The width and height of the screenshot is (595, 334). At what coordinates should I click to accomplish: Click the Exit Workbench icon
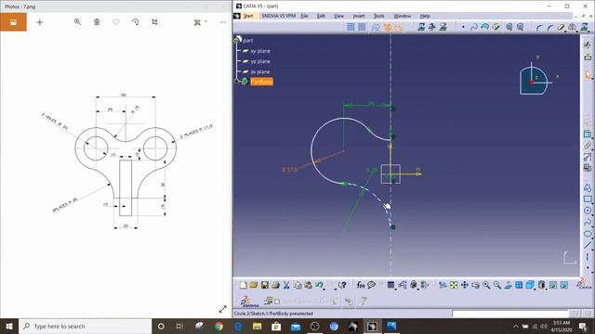tap(588, 57)
